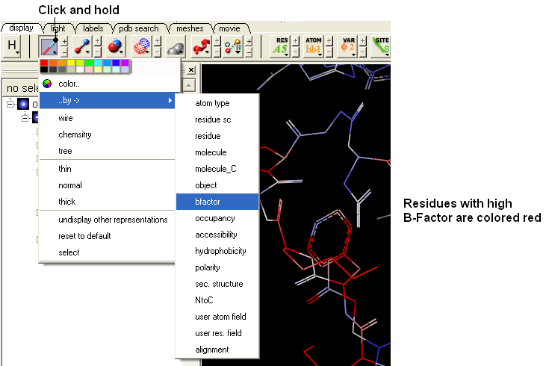Click the CPK spheres display icon
This screenshot has width=546, height=366.
114,46
